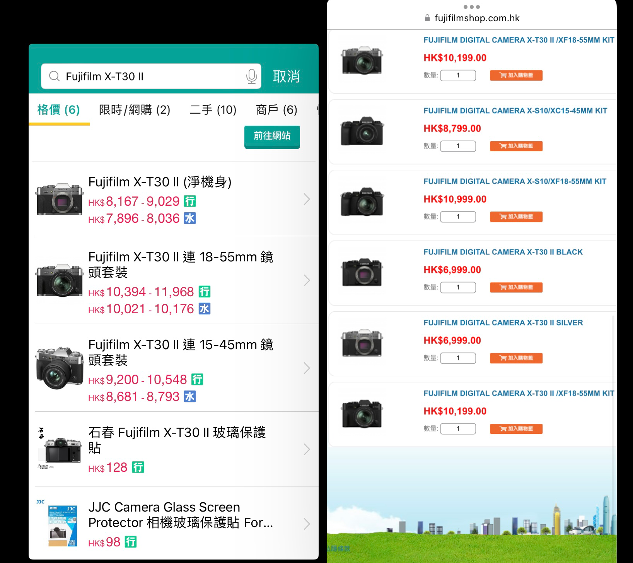Tap the three-dot menu above address bar
Screen dimensions: 633x563
click(471, 7)
